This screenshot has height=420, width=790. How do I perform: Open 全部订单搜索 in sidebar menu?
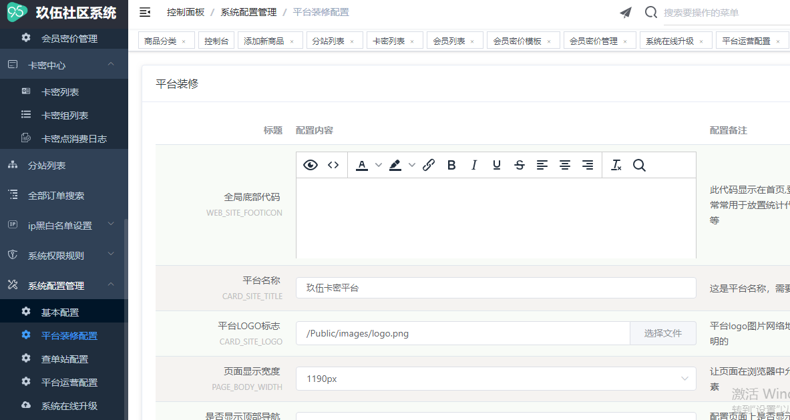tap(64, 196)
